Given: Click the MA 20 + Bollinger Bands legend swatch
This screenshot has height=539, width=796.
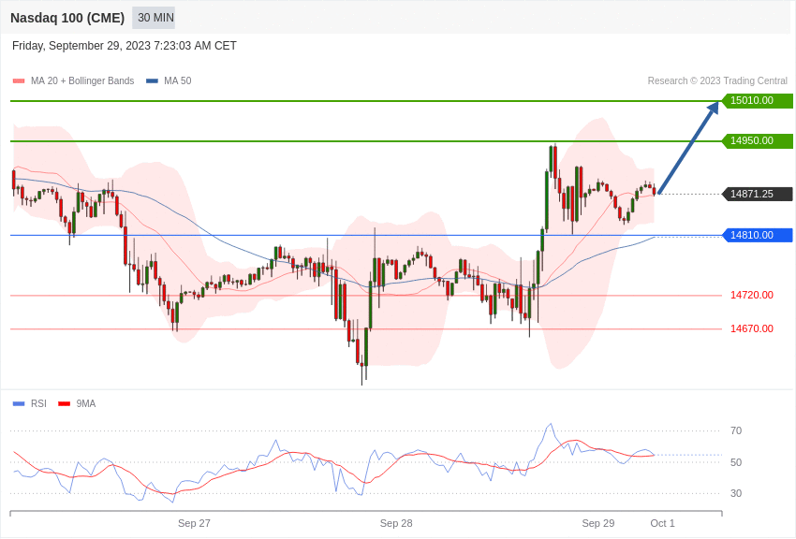Looking at the screenshot, I should tap(19, 81).
